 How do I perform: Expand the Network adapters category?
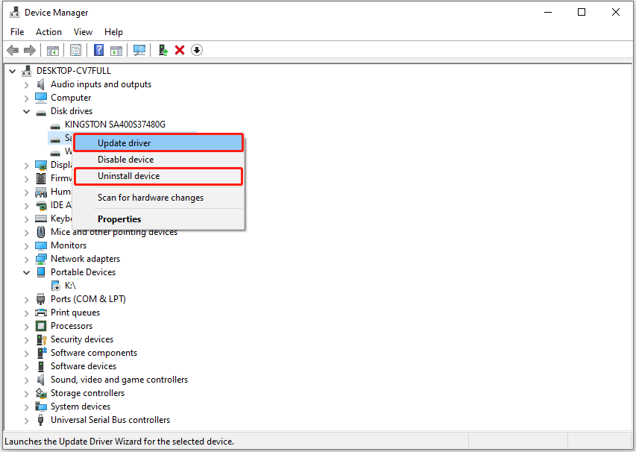click(x=27, y=258)
